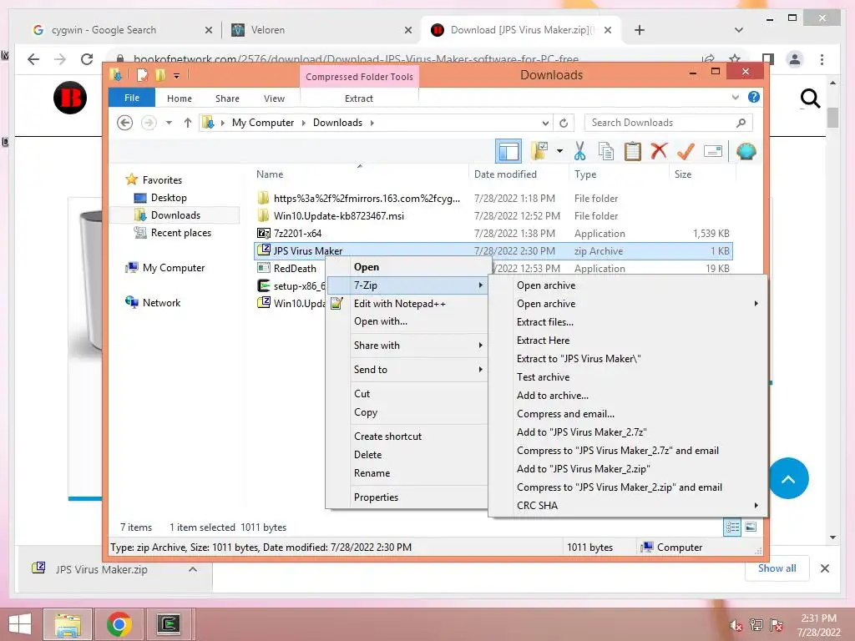Switch to Details view in the status bar
The height and width of the screenshot is (641, 855).
(x=732, y=527)
